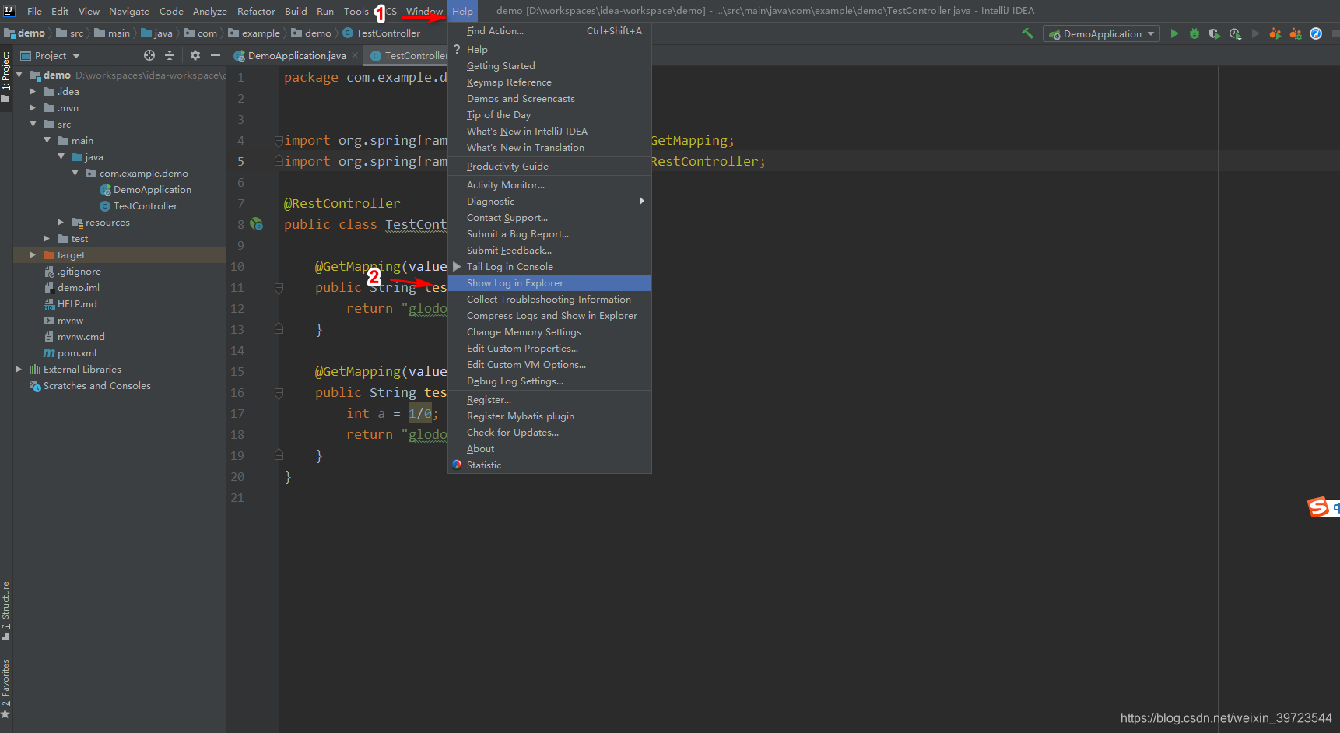Open the Z: Structure tool window tab

point(6,610)
